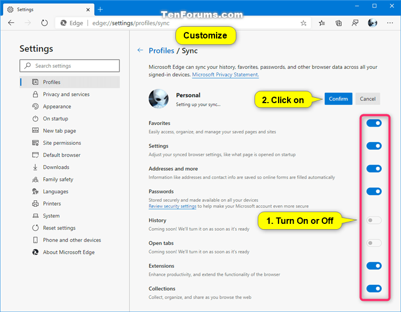Toggle the Open tabs sync switch
The width and height of the screenshot is (401, 312).
pos(374,243)
